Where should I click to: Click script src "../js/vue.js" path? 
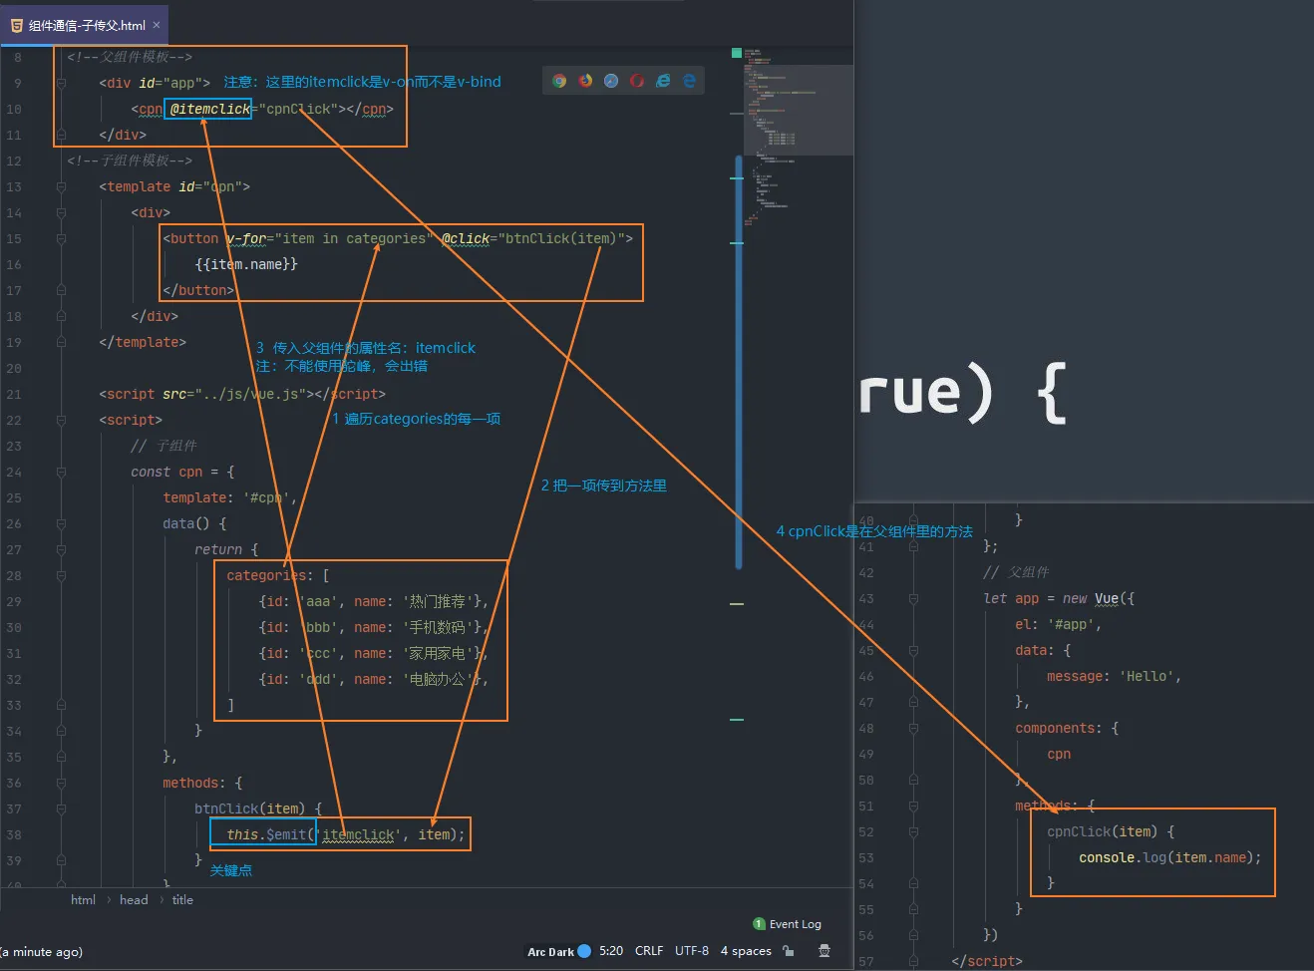click(250, 394)
